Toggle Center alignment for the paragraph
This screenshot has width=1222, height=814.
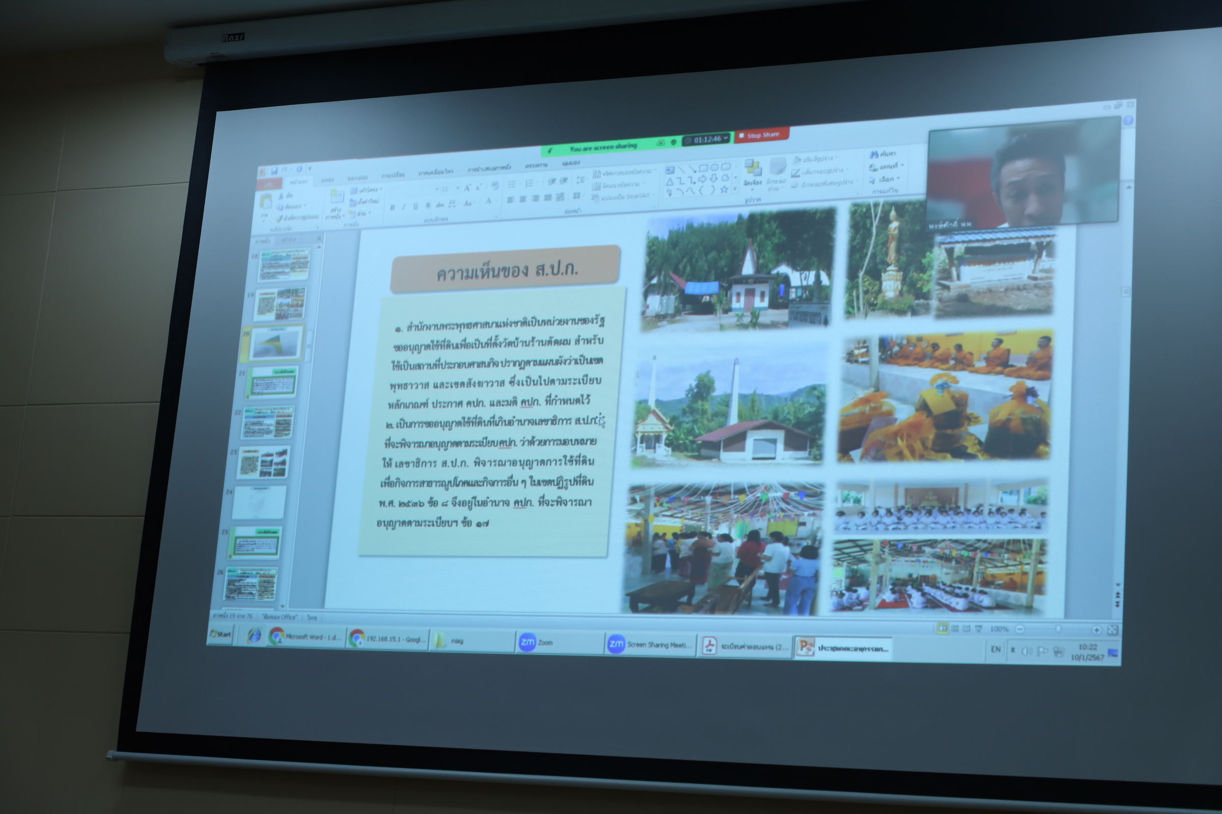[x=523, y=199]
